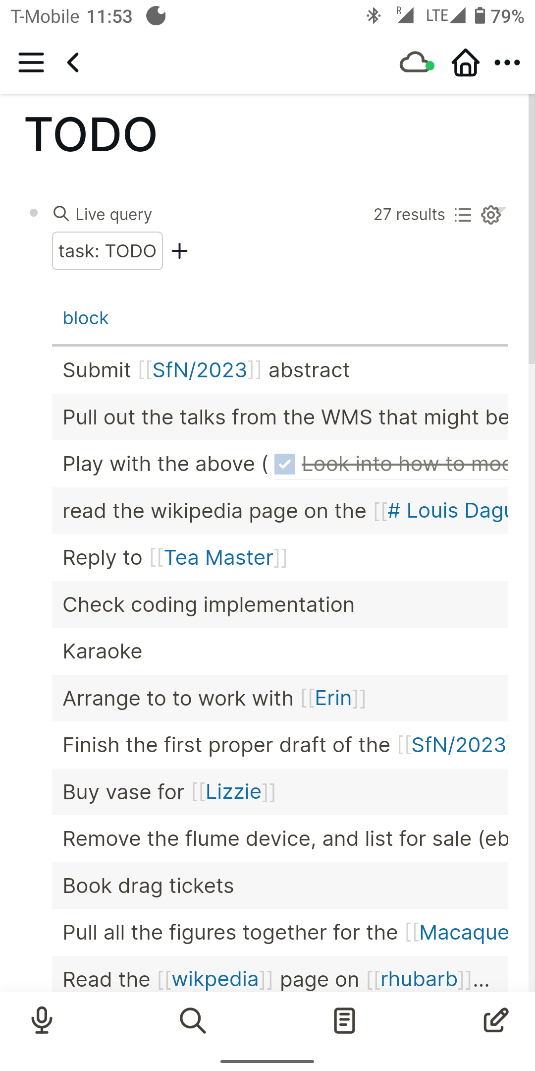Open the navigation sidebar hamburger menu
Viewport: 535px width, 1071px height.
point(31,62)
